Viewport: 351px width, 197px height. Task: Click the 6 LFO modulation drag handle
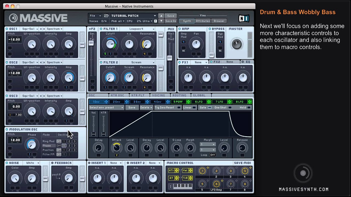pyautogui.click(x=209, y=102)
